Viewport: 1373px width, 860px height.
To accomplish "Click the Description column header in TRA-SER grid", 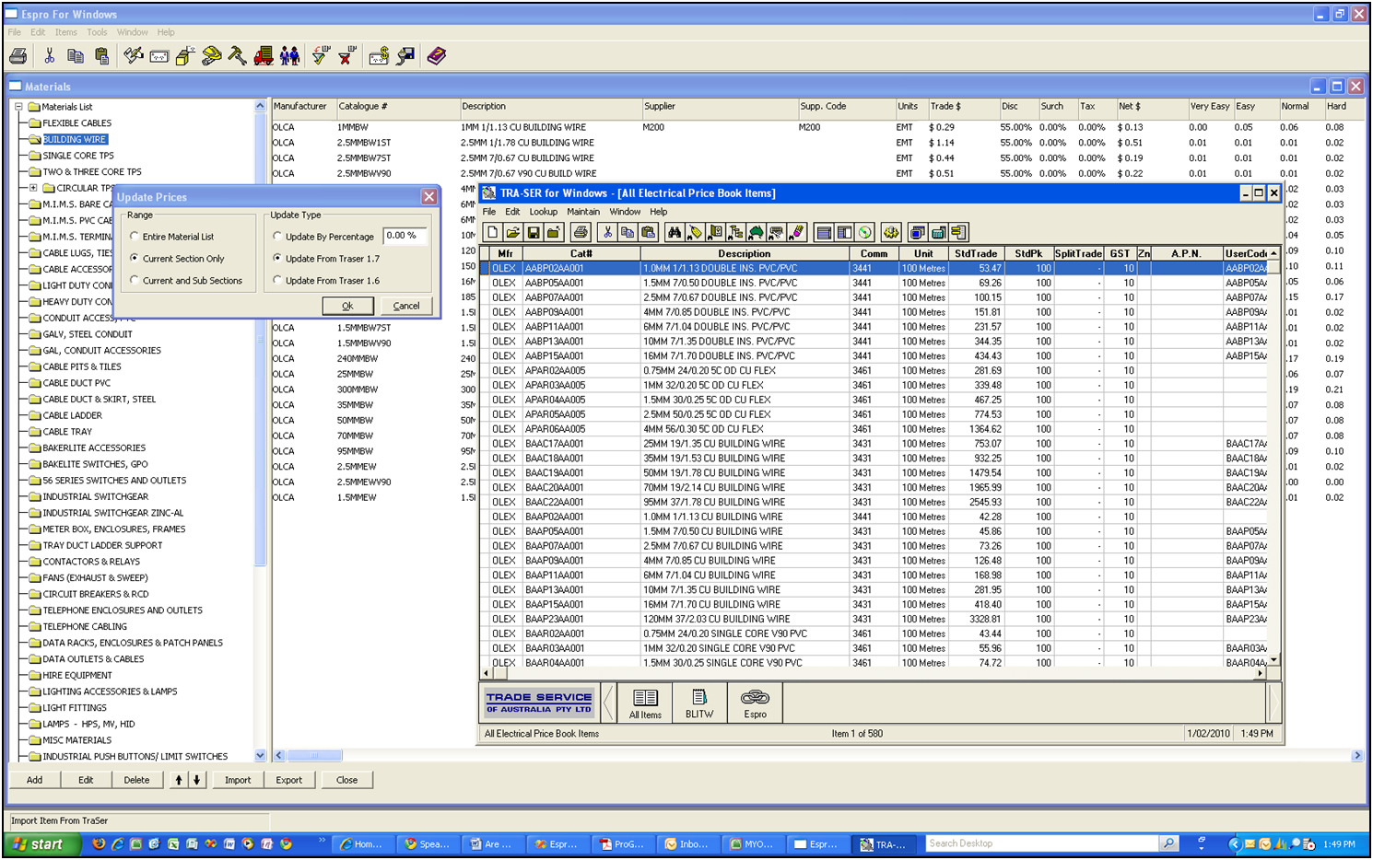I will [745, 253].
